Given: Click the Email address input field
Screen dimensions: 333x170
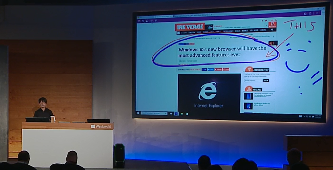Looking at the screenshot, I should 254,80.
